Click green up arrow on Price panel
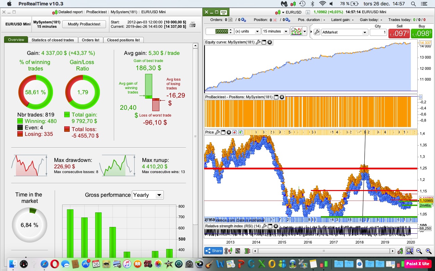This screenshot has height=271, width=435. [x=240, y=132]
